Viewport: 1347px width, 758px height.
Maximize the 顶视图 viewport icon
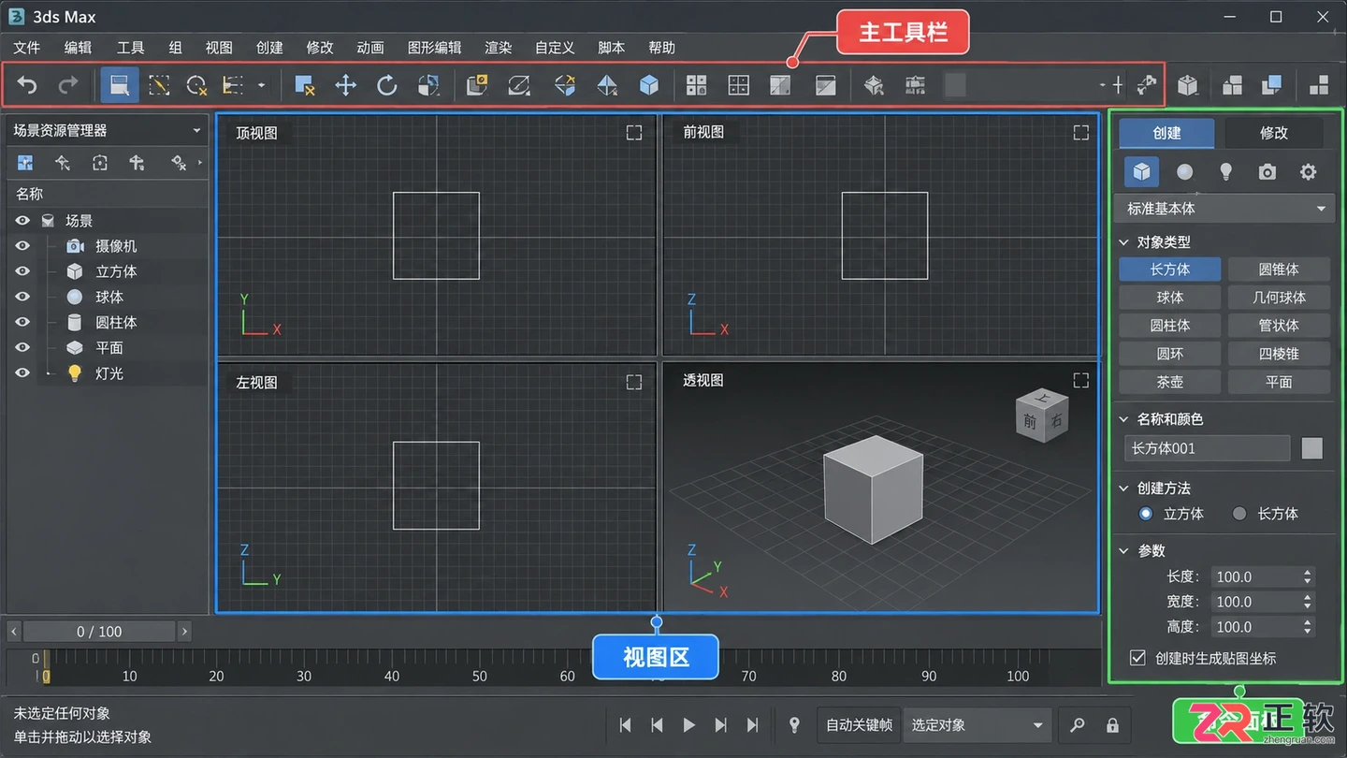pyautogui.click(x=634, y=133)
